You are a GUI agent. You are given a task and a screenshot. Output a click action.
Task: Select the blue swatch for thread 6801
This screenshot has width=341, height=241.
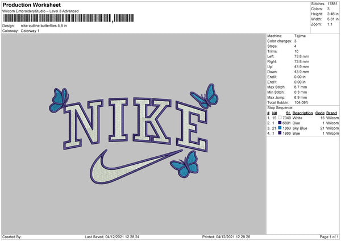[x=280, y=123]
